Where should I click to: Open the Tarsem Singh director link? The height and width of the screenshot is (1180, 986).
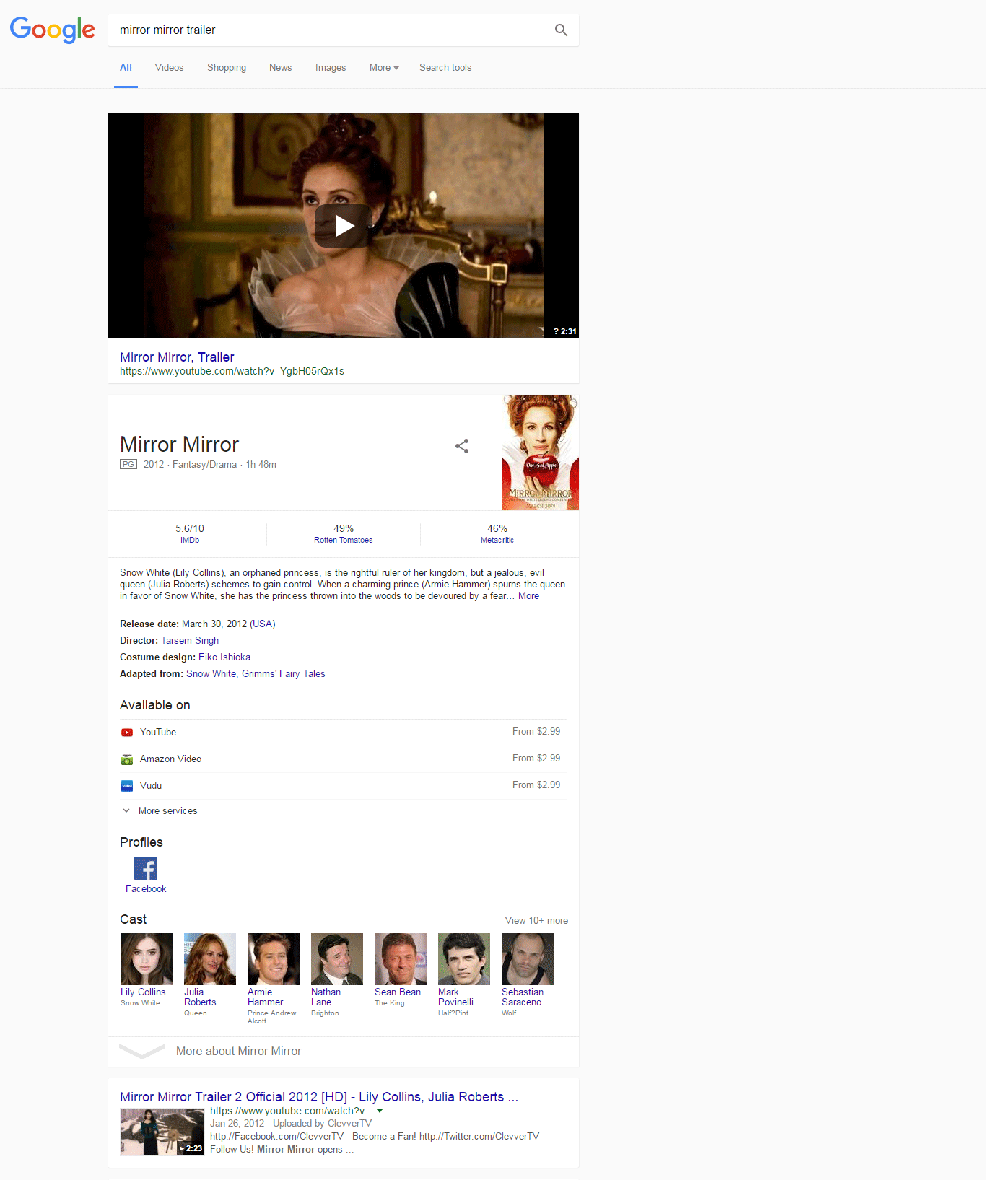pos(190,641)
